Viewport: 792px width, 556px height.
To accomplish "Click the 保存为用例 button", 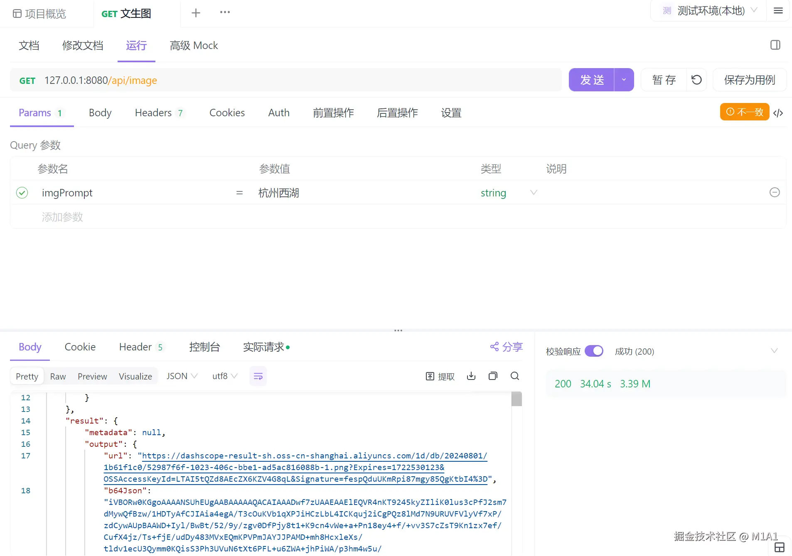I will click(x=750, y=80).
